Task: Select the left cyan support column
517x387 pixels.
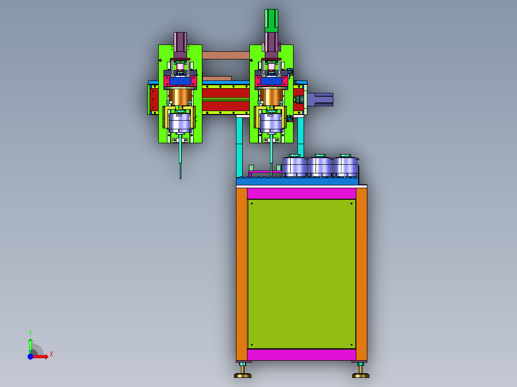Action: click(x=239, y=147)
